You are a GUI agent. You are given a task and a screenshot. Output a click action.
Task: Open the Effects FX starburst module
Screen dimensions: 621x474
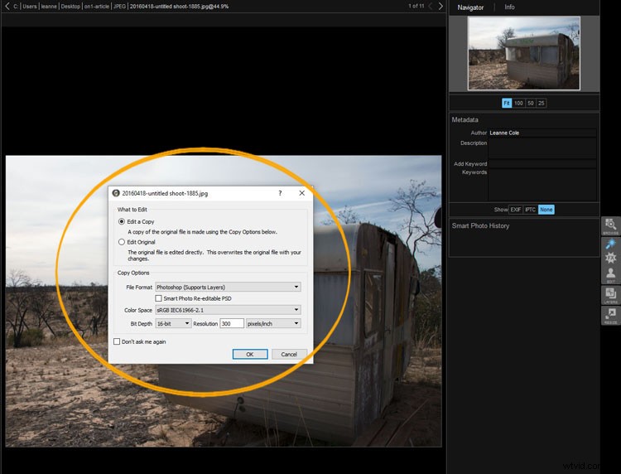[x=610, y=258]
